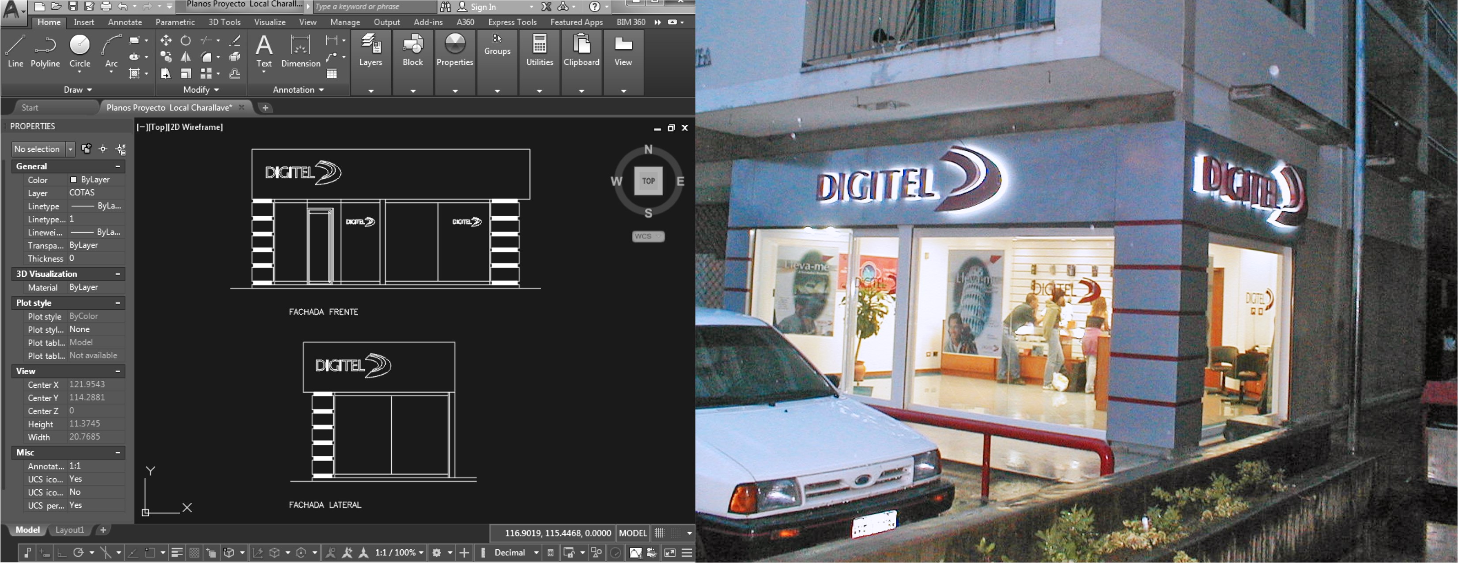Toggle ortho mode in status bar
The width and height of the screenshot is (1458, 563).
coord(62,553)
